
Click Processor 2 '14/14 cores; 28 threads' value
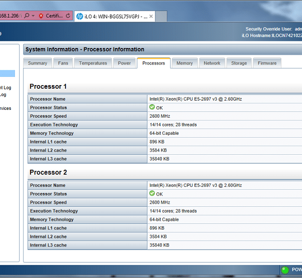(x=173, y=211)
